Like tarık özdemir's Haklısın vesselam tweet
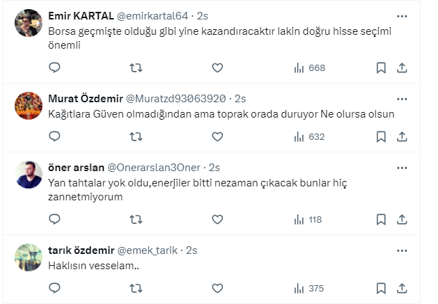Viewport: 438px width, 304px height. (217, 288)
